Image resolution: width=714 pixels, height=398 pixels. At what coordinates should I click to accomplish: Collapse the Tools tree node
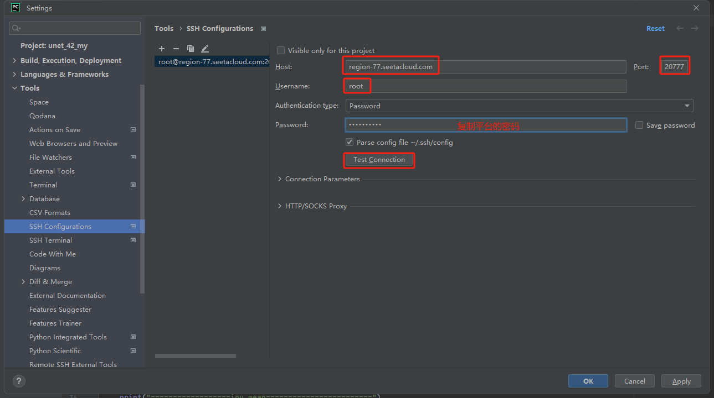(14, 88)
